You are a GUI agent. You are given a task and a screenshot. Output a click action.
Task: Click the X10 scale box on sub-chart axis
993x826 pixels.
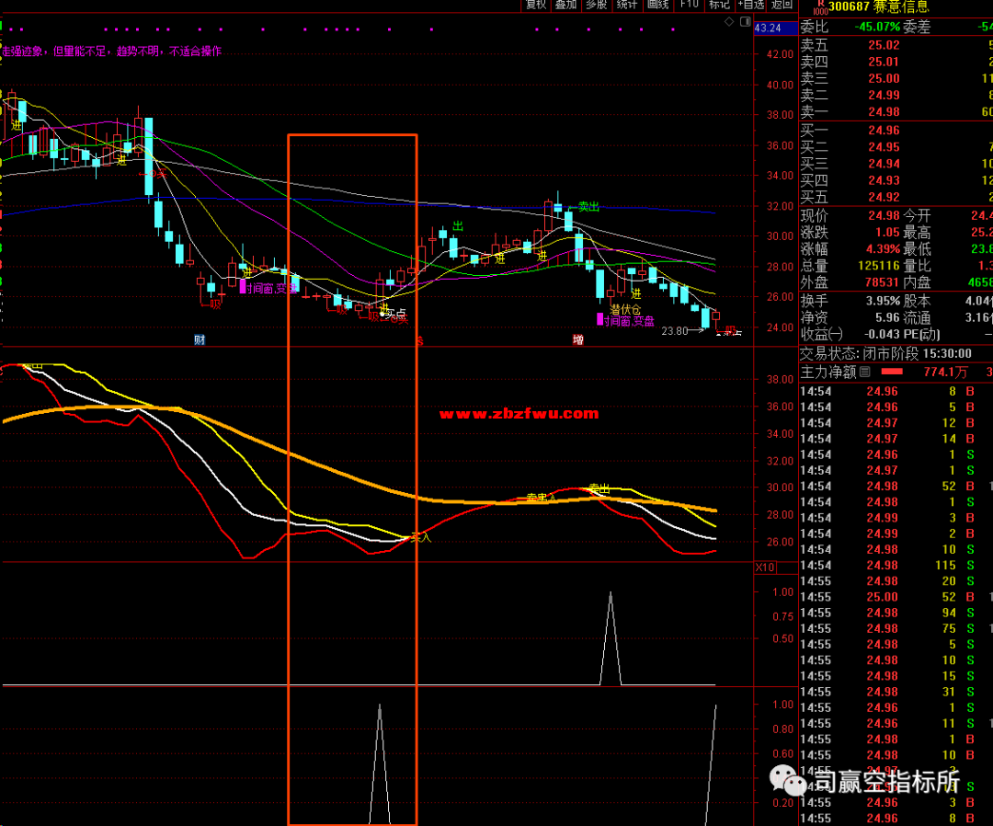[x=765, y=568]
